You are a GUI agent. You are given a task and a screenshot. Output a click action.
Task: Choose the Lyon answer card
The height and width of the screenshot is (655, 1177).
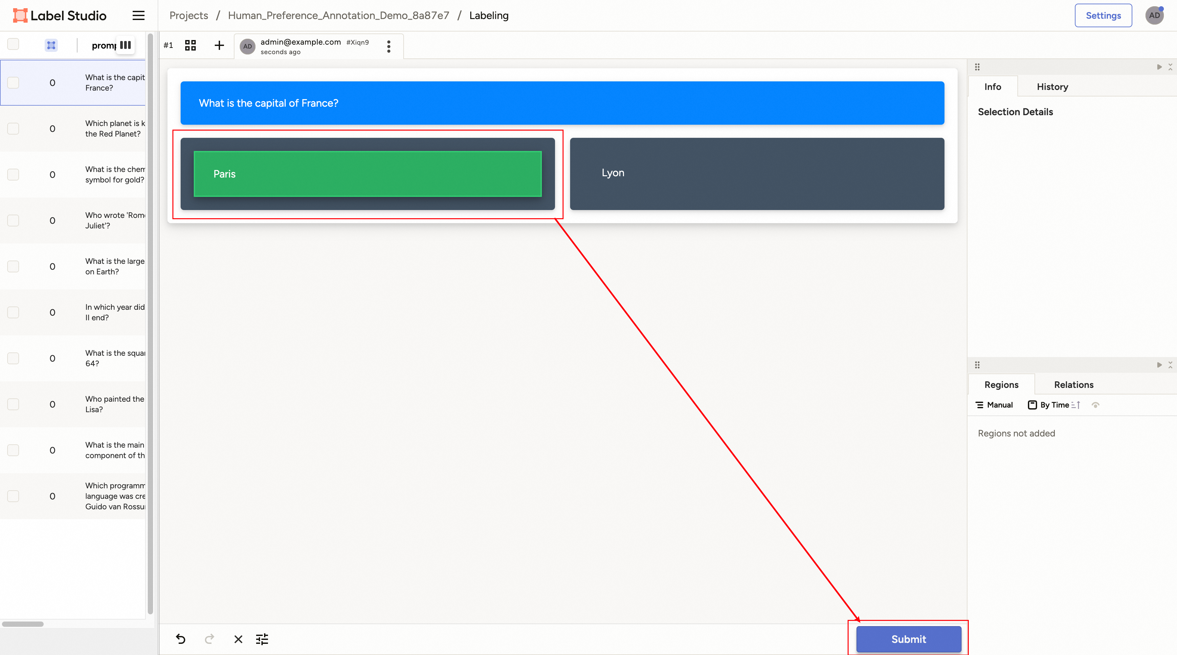coord(757,174)
